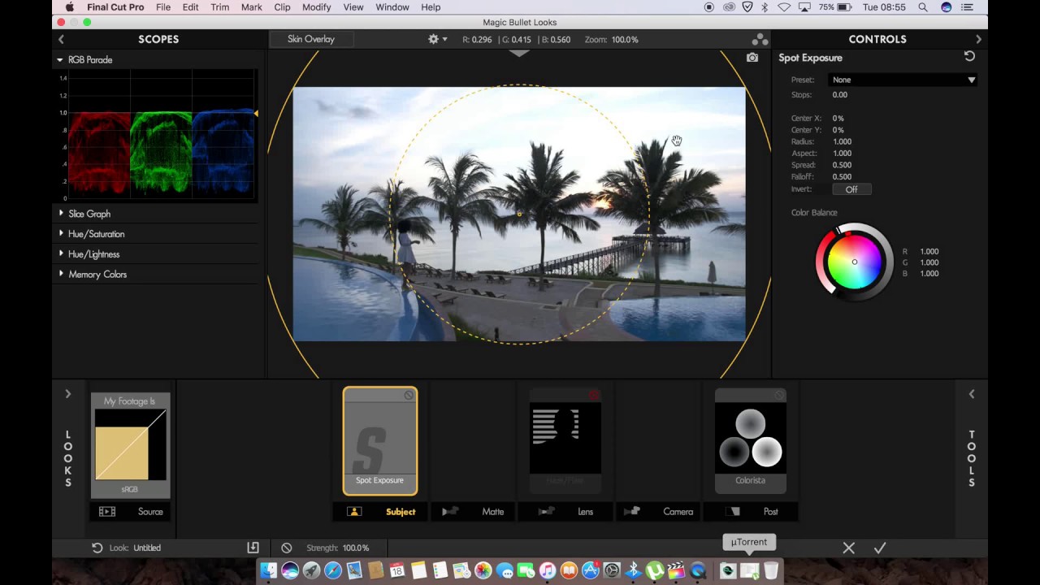The image size is (1040, 585).
Task: Select the My Footage Is sRGB source card
Action: 131,445
